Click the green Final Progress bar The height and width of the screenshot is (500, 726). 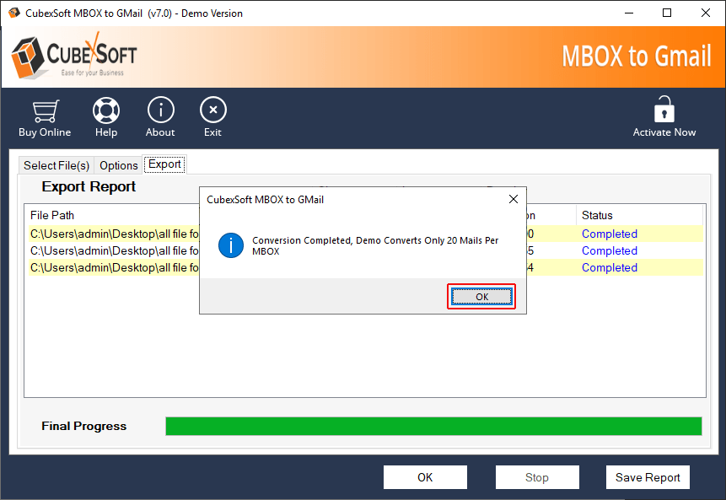coord(433,426)
